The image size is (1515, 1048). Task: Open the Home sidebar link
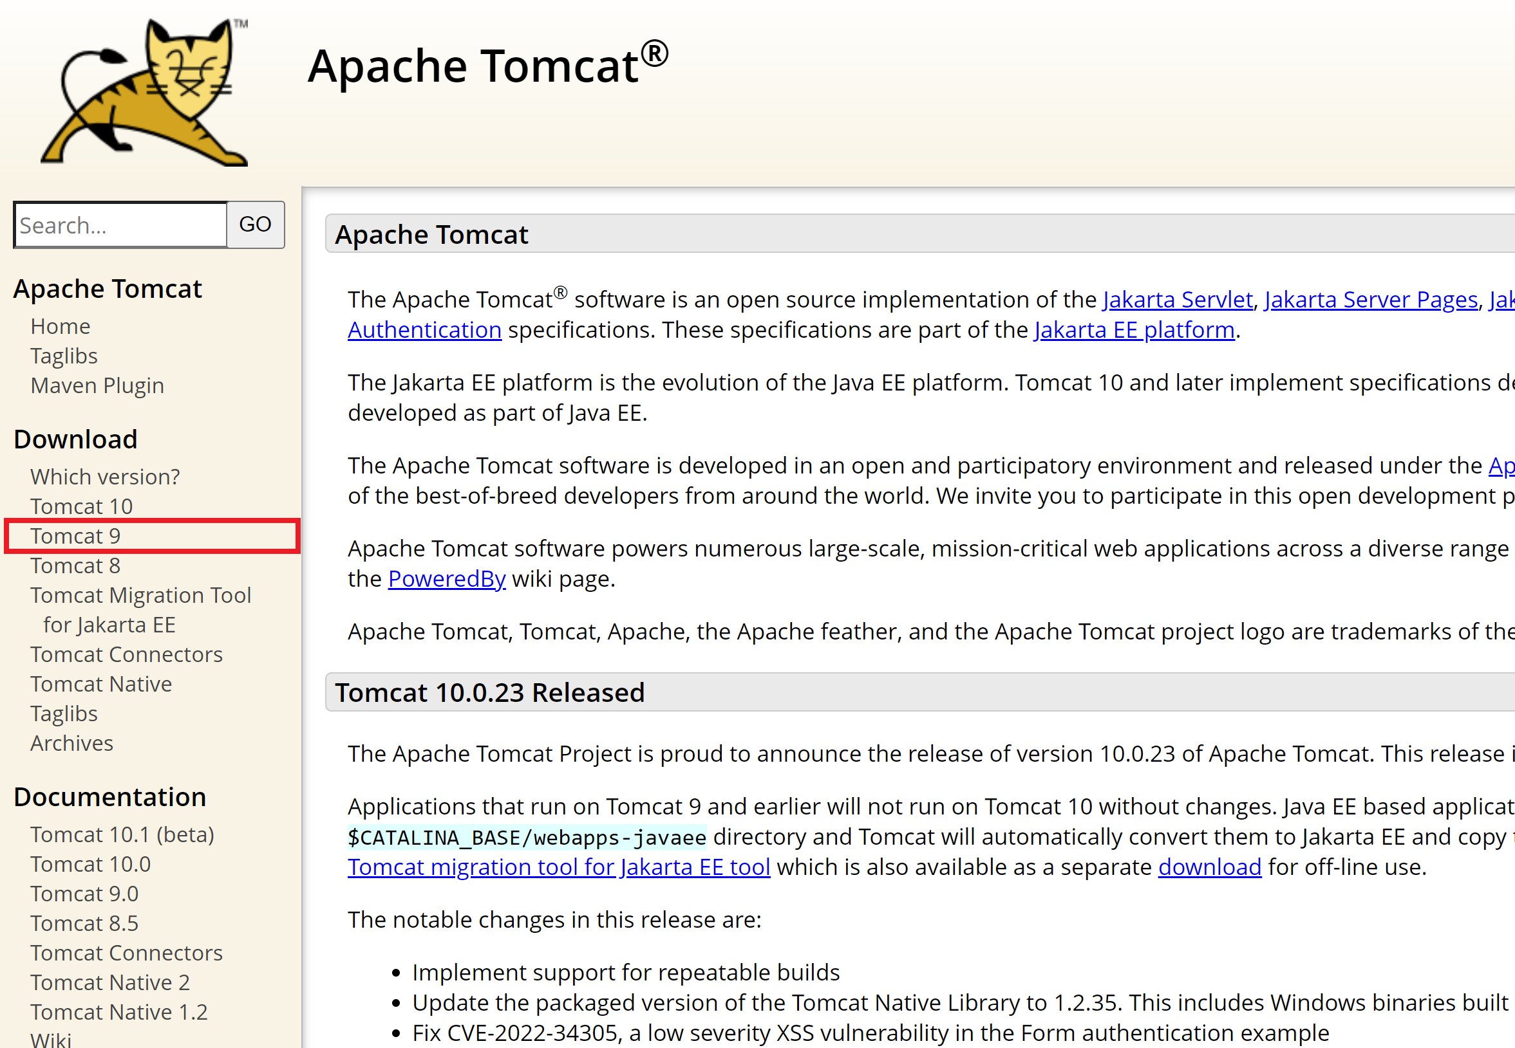pyautogui.click(x=61, y=326)
